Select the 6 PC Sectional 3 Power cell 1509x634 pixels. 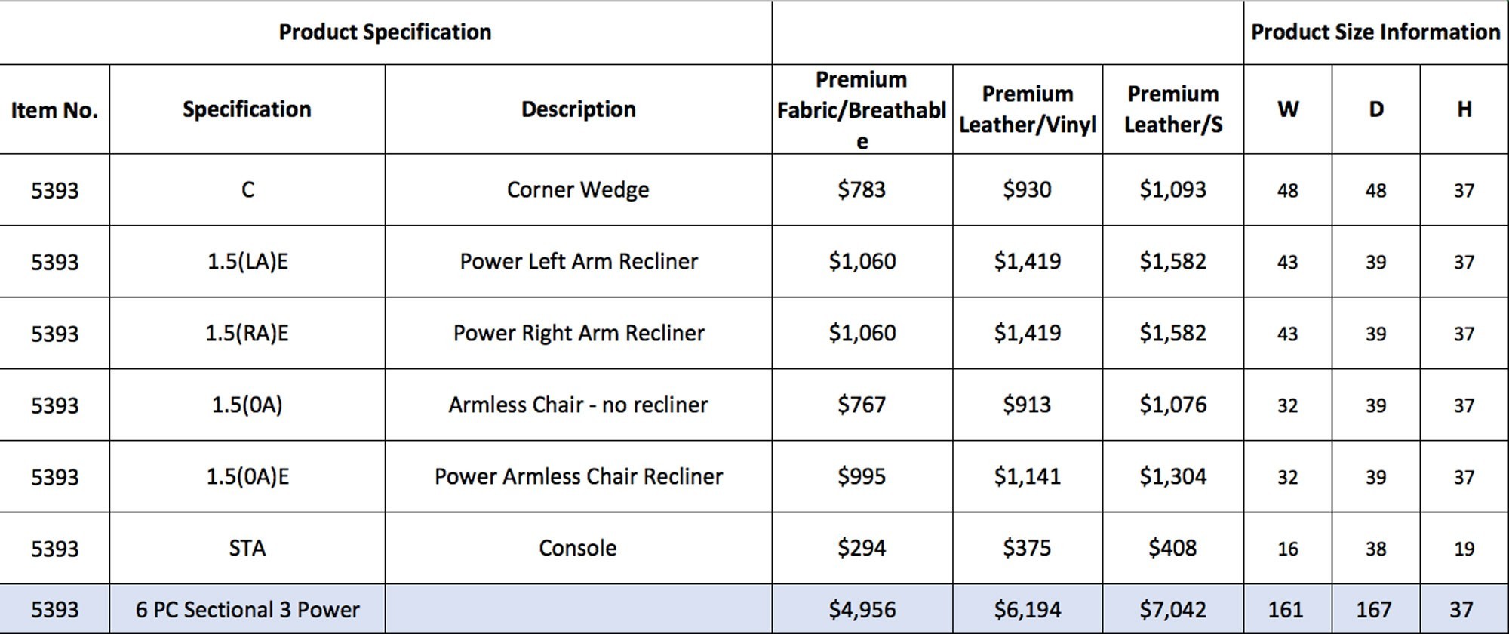click(247, 609)
